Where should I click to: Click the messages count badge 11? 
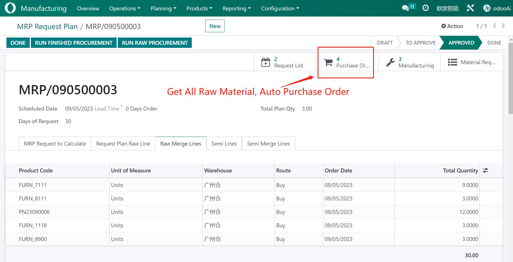click(412, 7)
